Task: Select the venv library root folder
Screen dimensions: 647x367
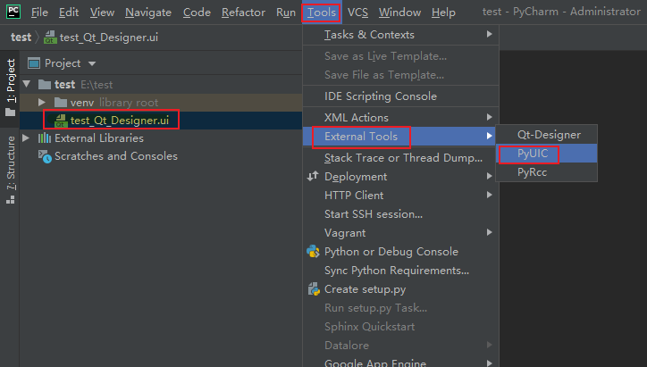Action: tap(161, 103)
